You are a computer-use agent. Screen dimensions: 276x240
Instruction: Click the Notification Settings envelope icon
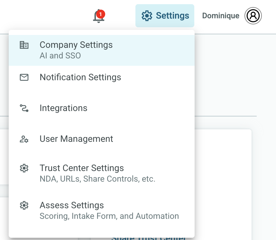coord(24,77)
